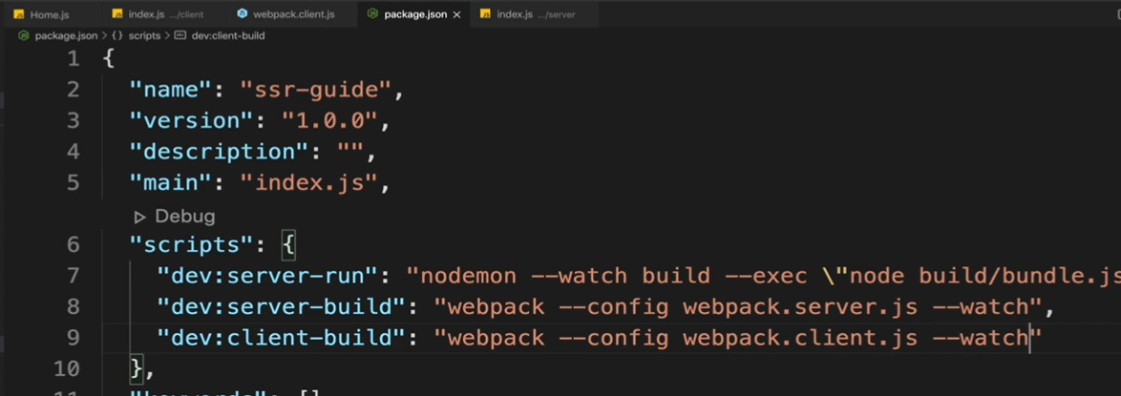Screen dimensions: 1121x396
Task: Click the webpack icon on webpack.client.js tab
Action: pos(243,14)
